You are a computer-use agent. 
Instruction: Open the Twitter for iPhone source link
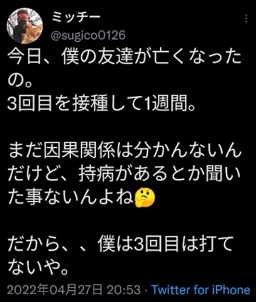(201, 290)
